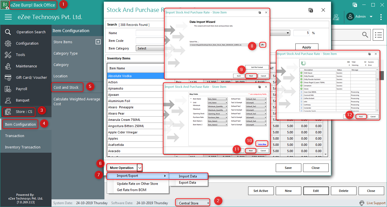The width and height of the screenshot is (387, 207).
Task: Click the browse folder icon beside Select File
Action: (x=263, y=45)
